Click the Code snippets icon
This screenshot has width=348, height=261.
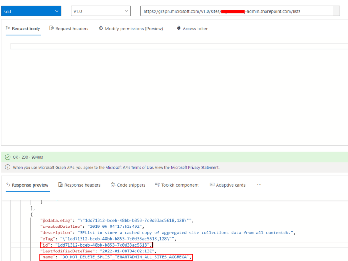(x=113, y=185)
